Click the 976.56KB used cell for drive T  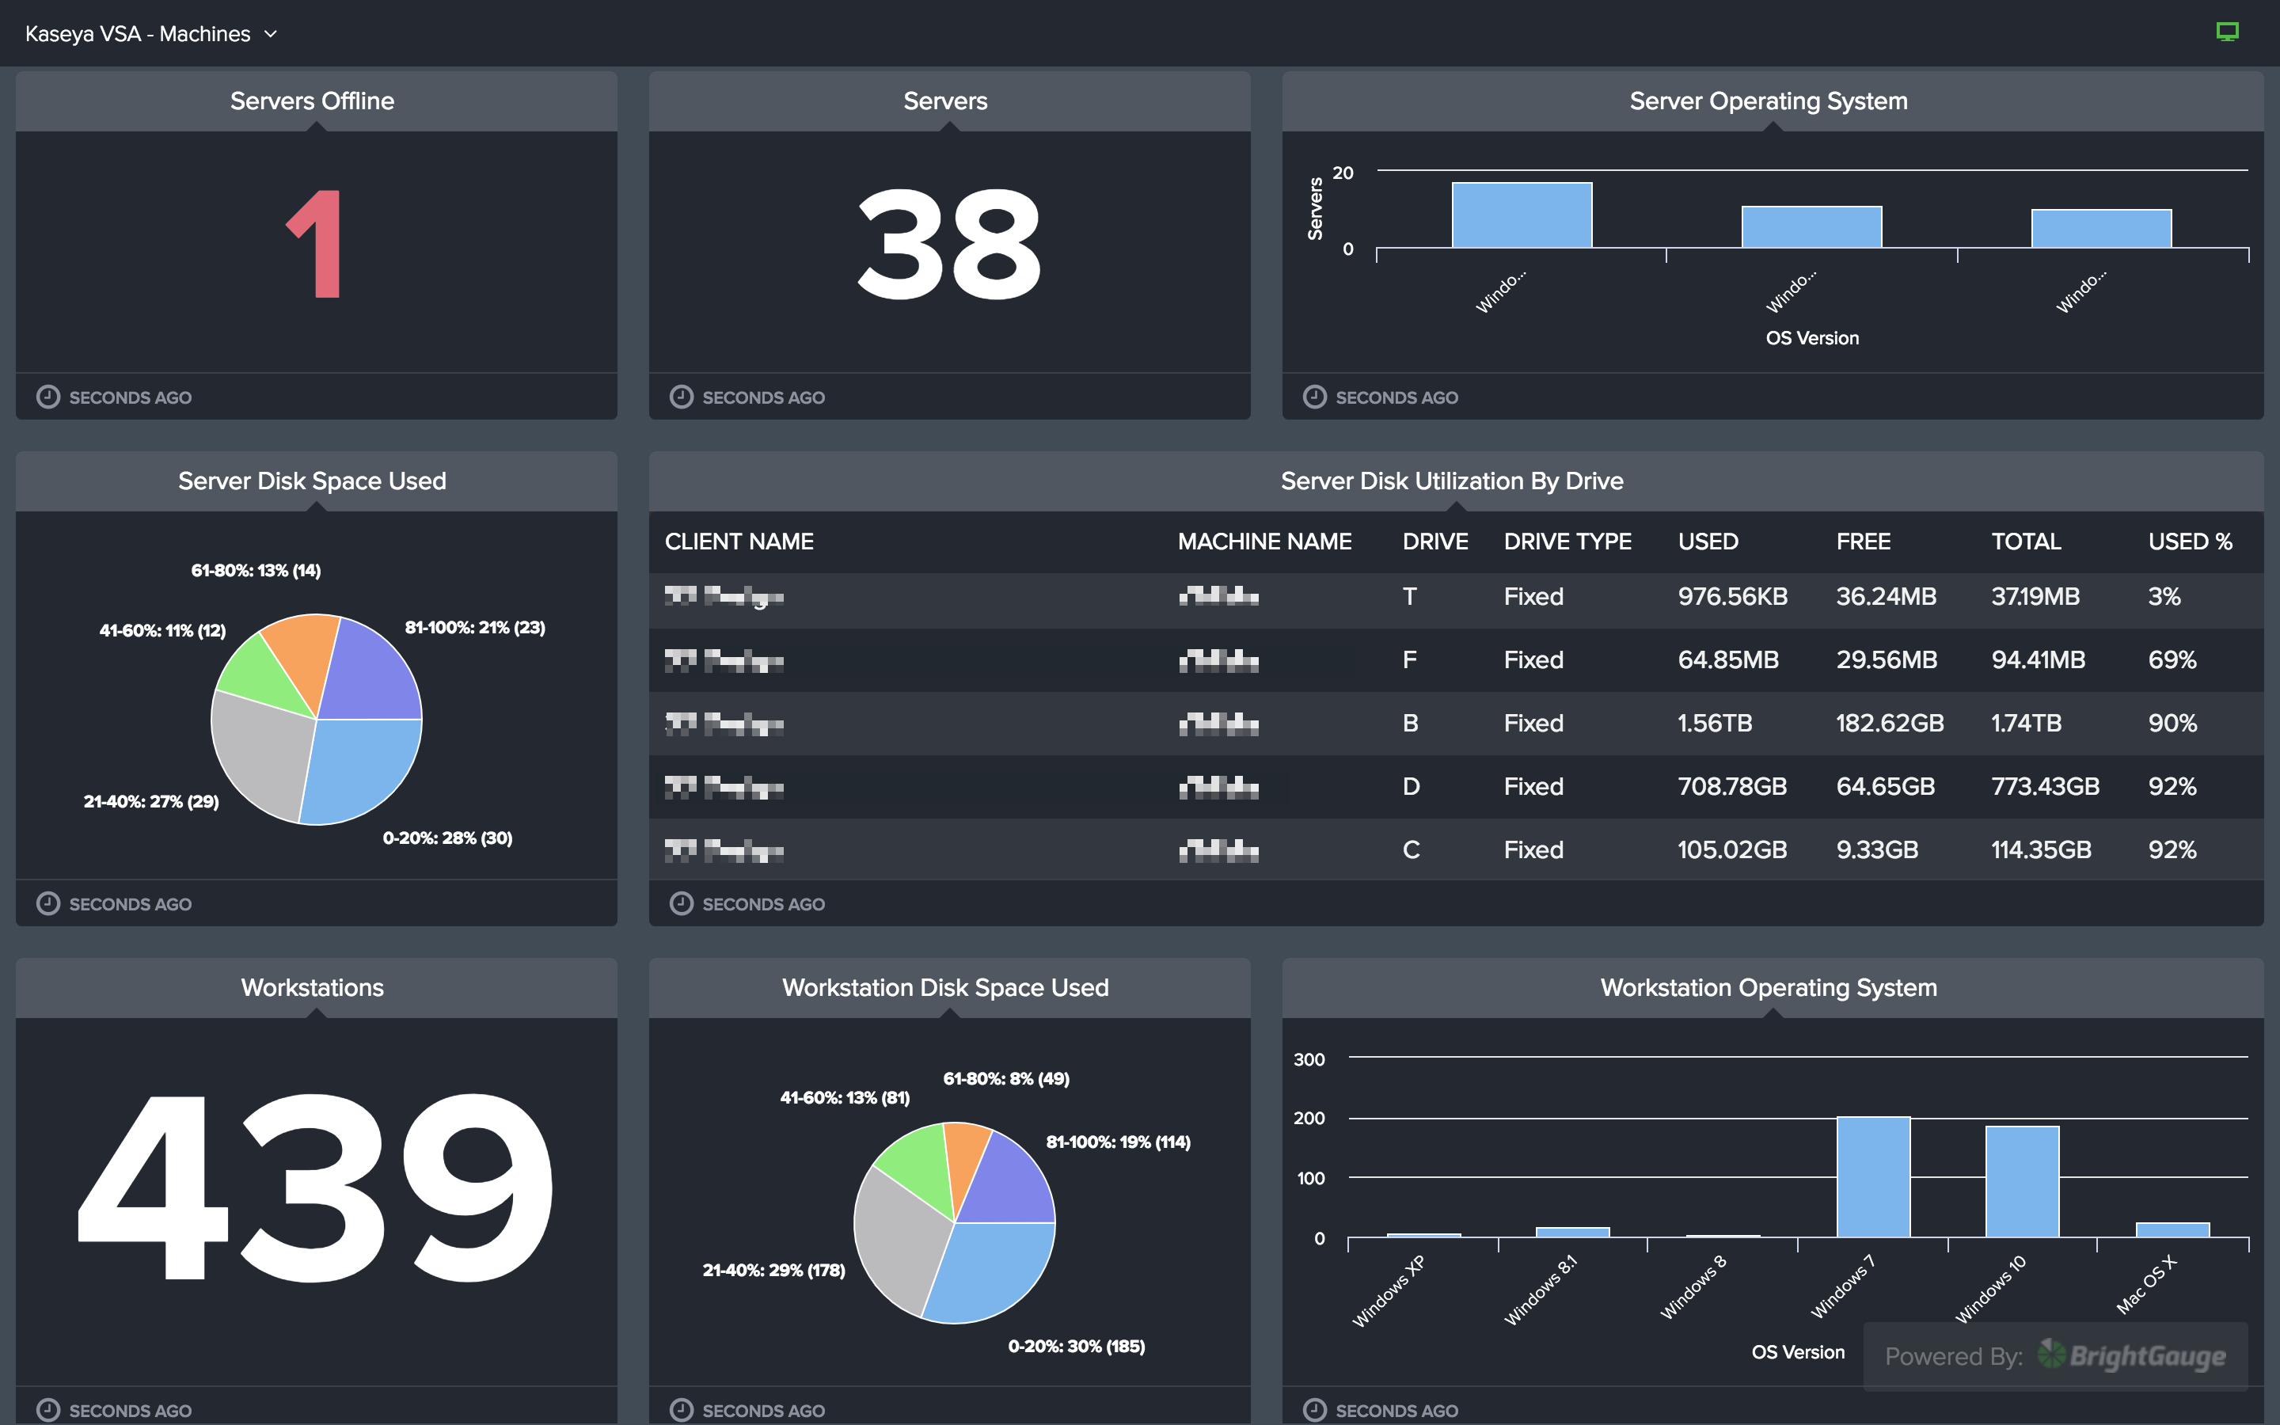coord(1731,597)
